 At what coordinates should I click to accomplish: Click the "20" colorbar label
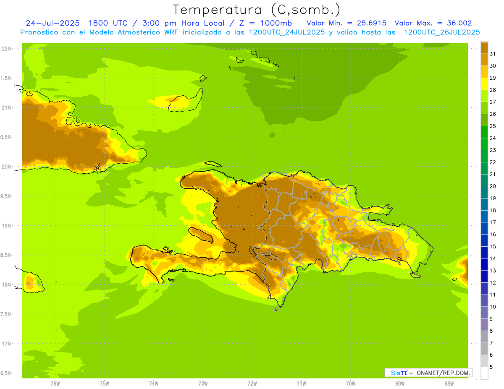tap(493, 186)
